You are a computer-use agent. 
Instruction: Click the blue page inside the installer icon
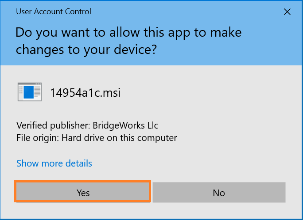[x=29, y=92]
